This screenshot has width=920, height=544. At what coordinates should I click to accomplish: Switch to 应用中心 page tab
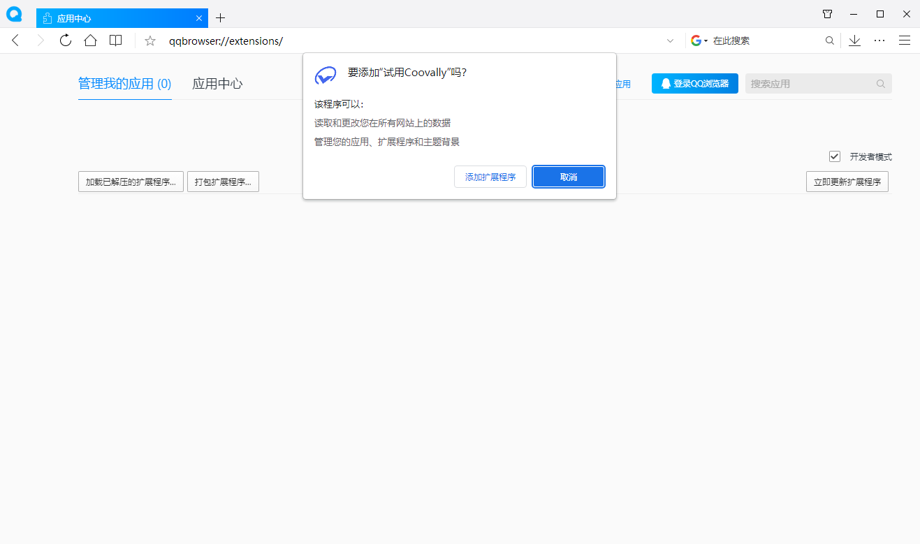click(217, 84)
